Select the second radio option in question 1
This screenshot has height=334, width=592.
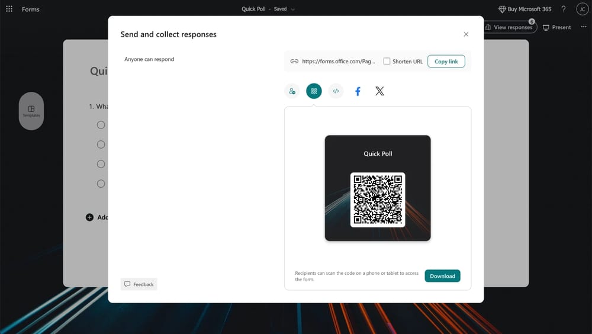pyautogui.click(x=101, y=144)
